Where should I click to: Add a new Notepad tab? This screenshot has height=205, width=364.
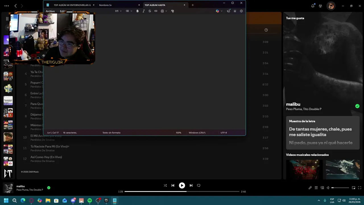click(193, 5)
